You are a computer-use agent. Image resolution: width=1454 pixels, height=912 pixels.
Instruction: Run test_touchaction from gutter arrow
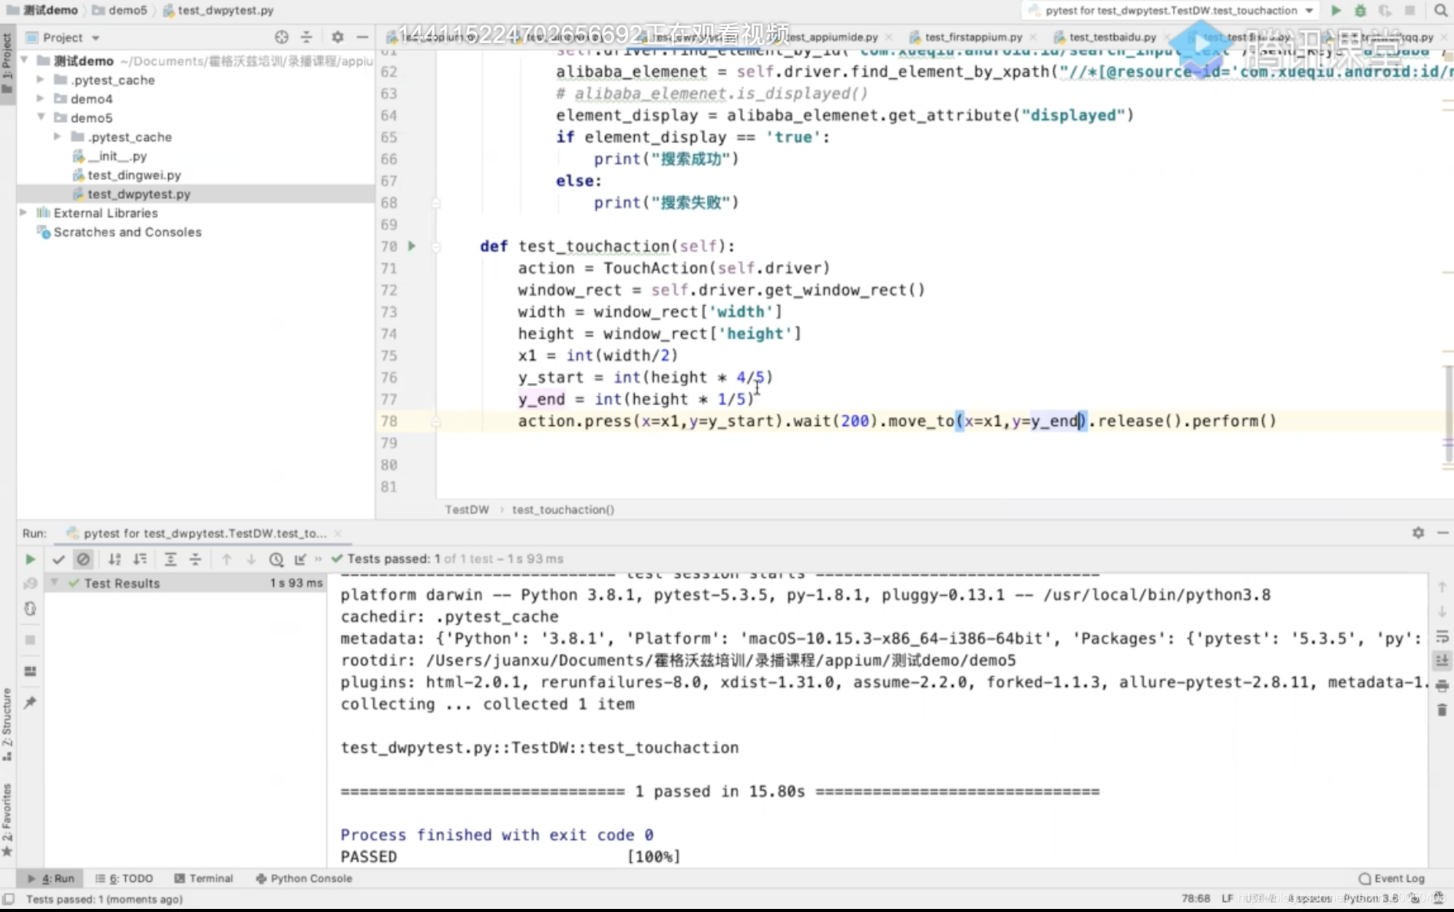coord(411,246)
